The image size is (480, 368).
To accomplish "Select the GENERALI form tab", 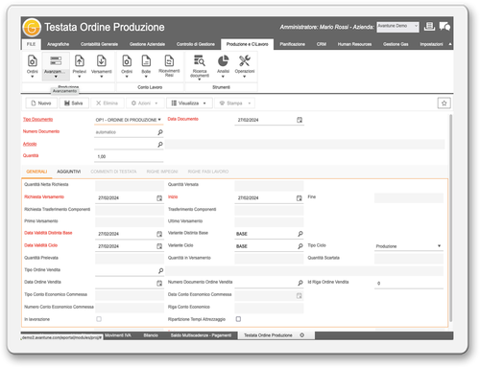I will click(36, 172).
